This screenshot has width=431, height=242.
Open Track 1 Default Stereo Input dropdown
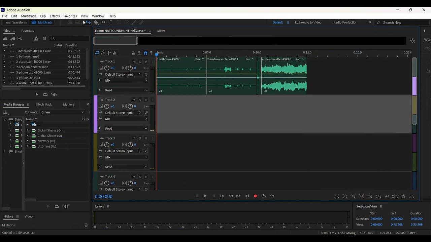pyautogui.click(x=123, y=74)
